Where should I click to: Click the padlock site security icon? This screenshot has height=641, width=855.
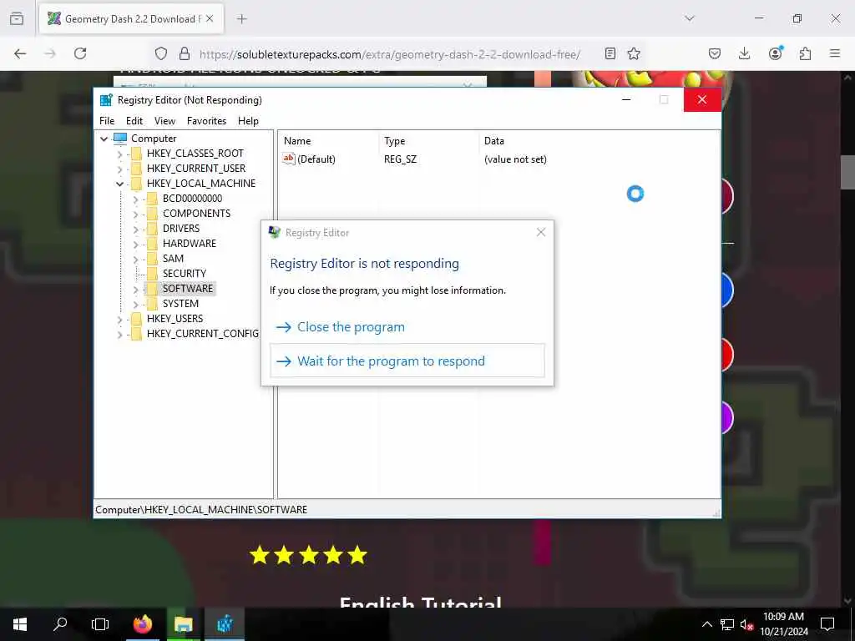(x=185, y=53)
